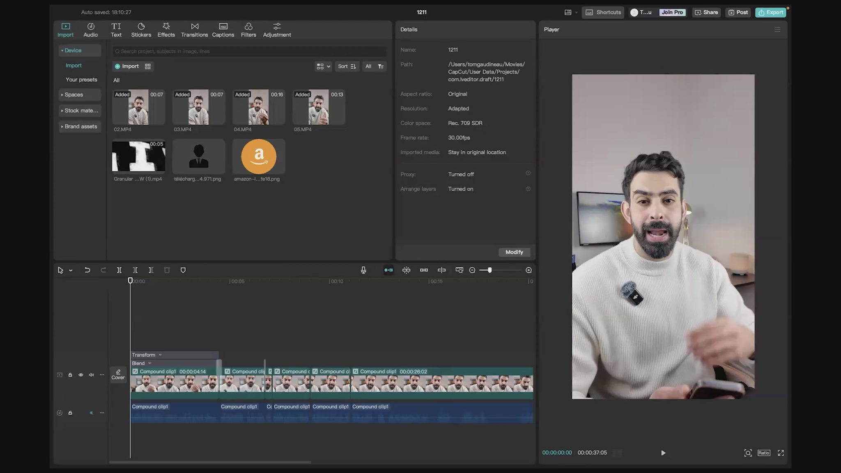The height and width of the screenshot is (473, 841).
Task: Expand the Brand assets section
Action: click(80, 126)
